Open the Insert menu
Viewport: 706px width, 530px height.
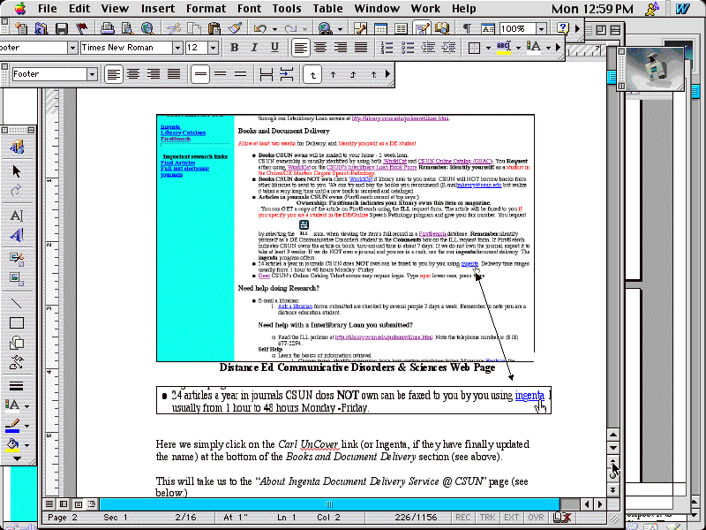pos(158,9)
